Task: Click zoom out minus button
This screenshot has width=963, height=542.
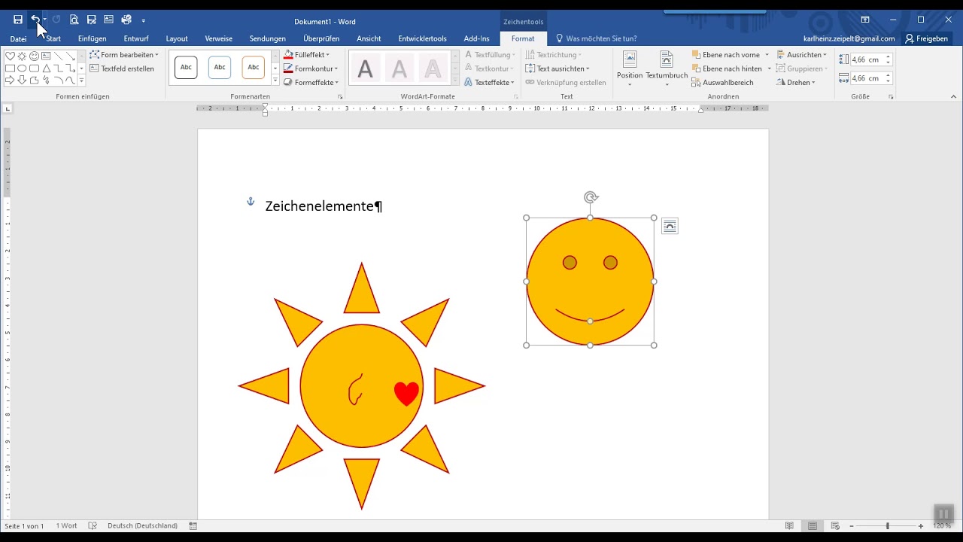Action: pyautogui.click(x=852, y=525)
